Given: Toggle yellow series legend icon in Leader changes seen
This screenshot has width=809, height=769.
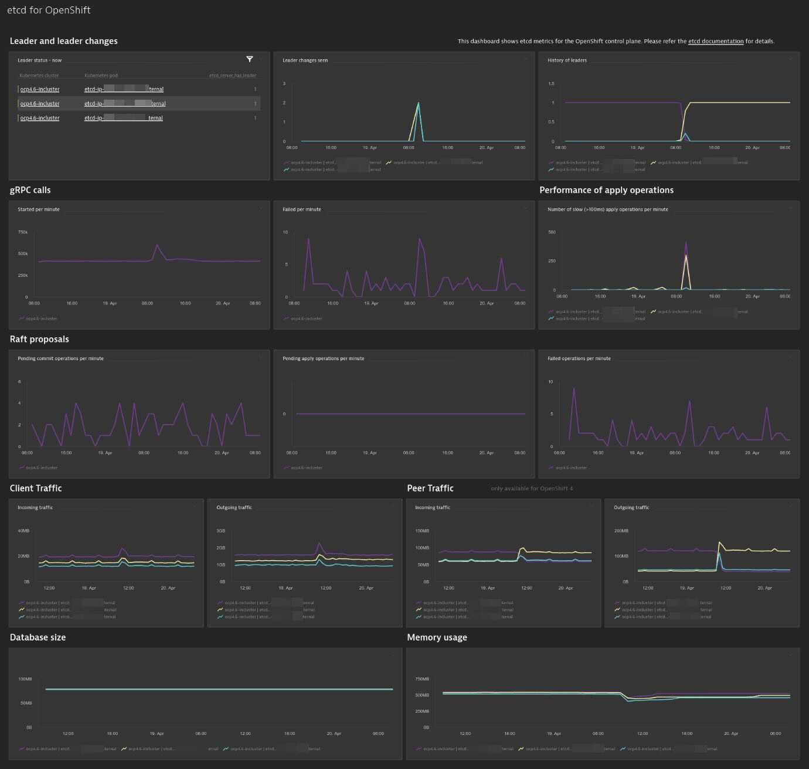Looking at the screenshot, I should pos(389,162).
